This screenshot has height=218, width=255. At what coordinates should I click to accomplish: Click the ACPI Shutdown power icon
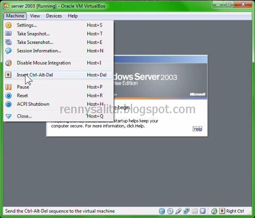(x=8, y=104)
